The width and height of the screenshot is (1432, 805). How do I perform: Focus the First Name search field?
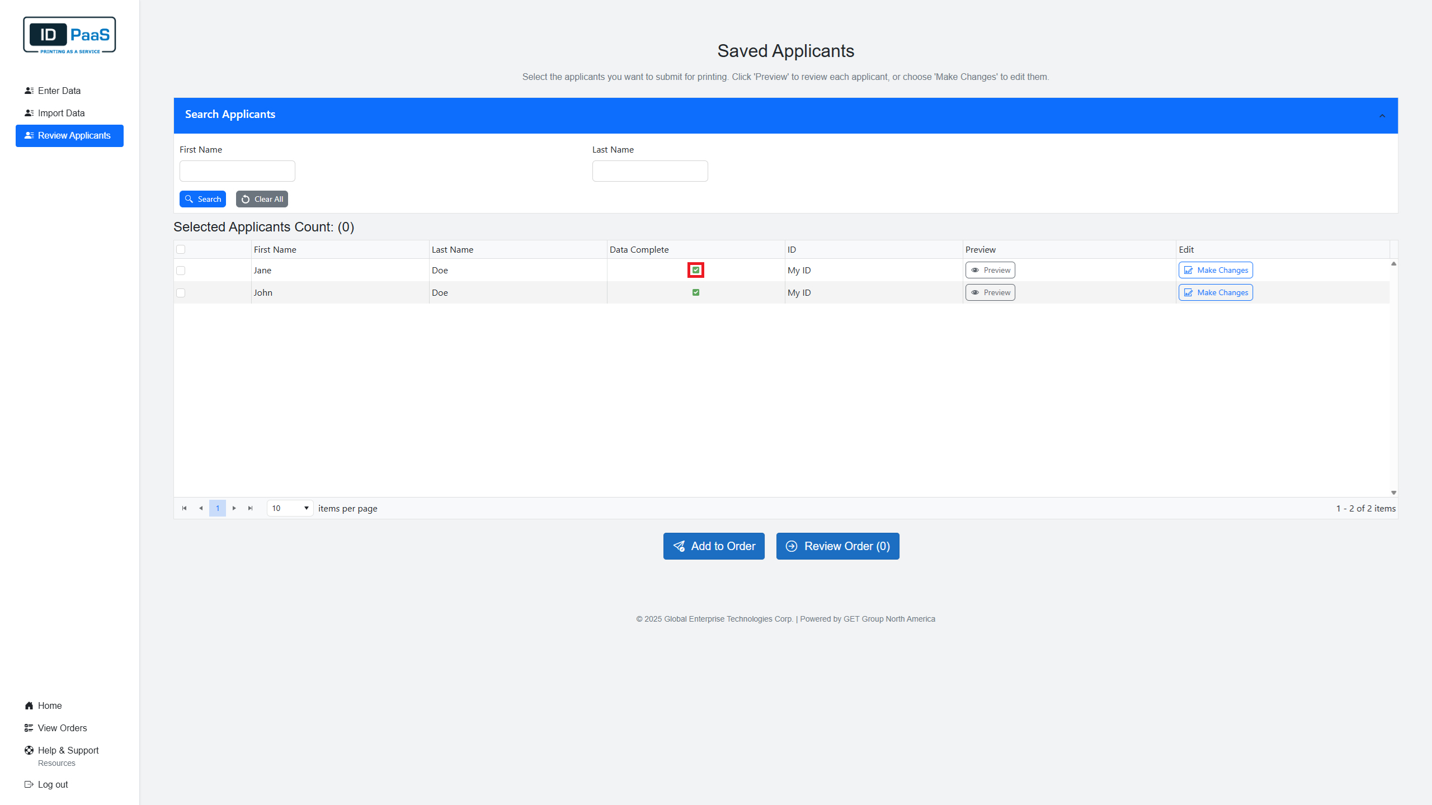[237, 171]
